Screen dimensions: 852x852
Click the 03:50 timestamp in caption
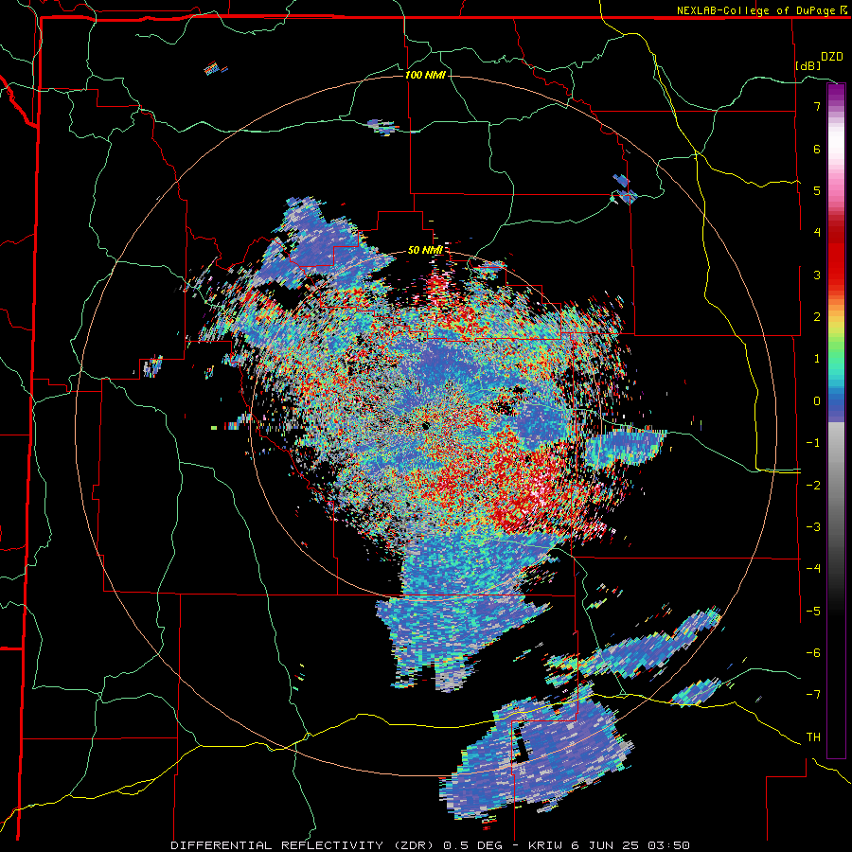point(669,845)
